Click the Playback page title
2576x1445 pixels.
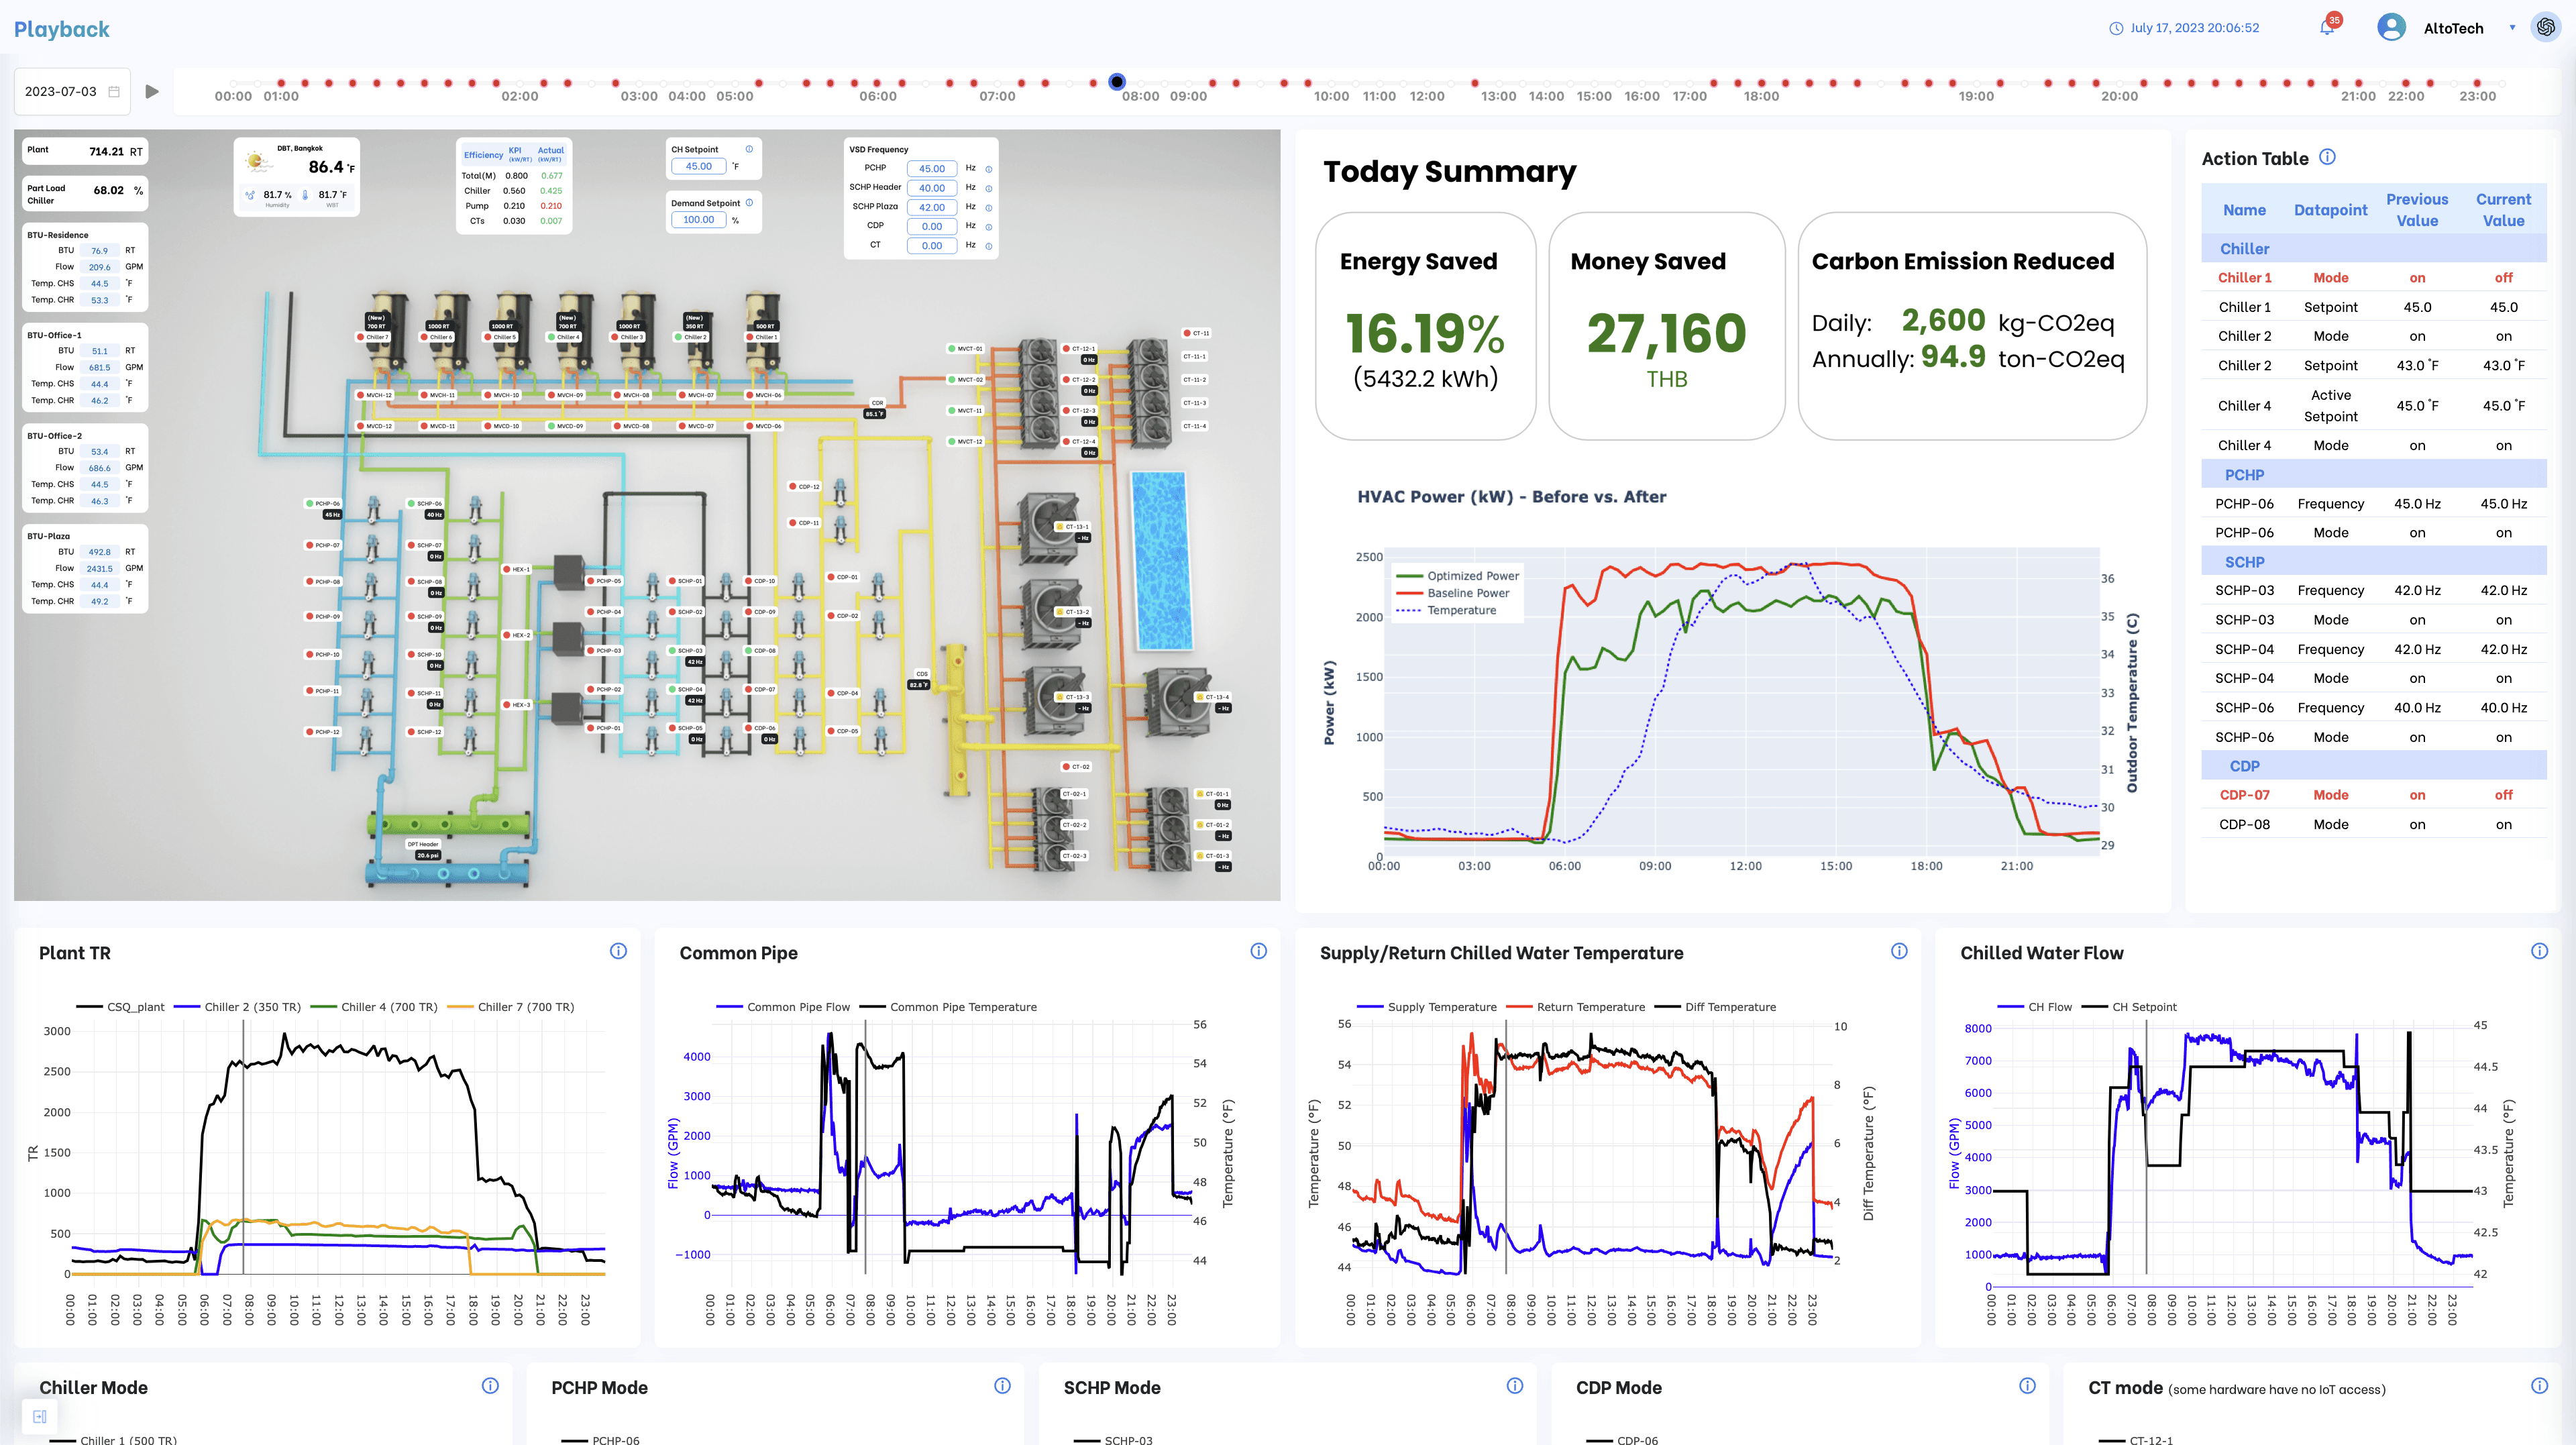[62, 29]
